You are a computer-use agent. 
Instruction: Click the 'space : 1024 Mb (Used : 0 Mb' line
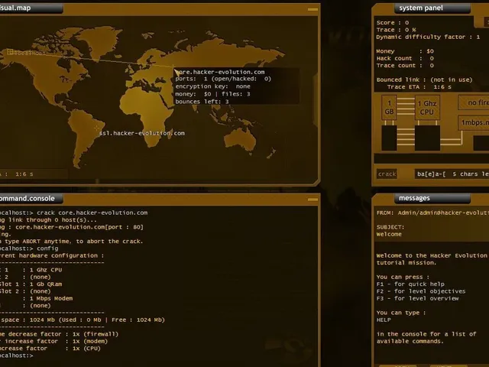pyautogui.click(x=83, y=320)
